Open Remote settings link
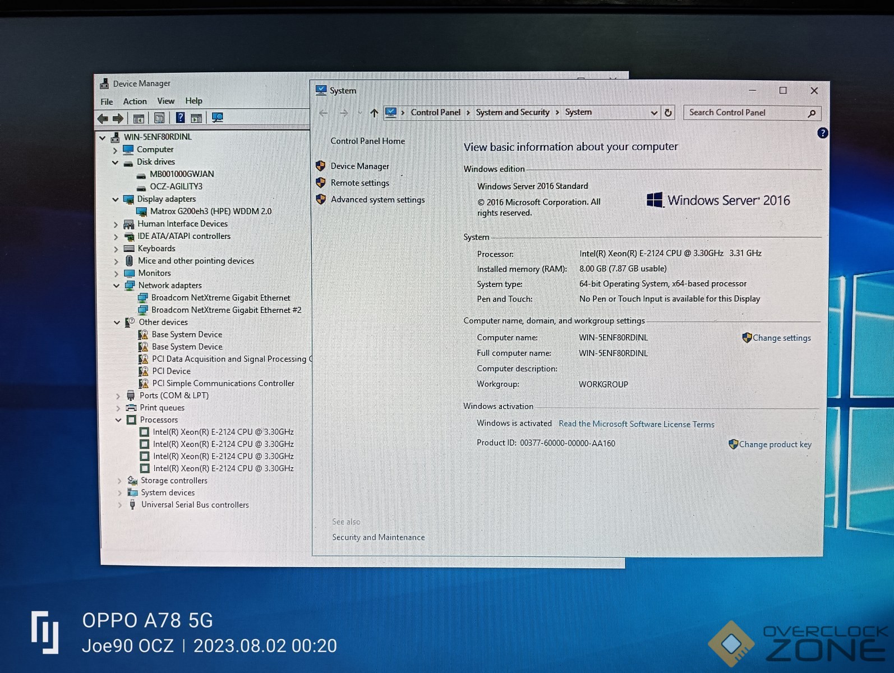The image size is (894, 673). coord(360,183)
